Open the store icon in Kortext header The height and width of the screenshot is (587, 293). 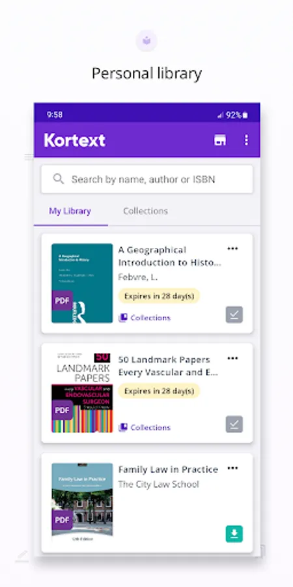tap(220, 140)
